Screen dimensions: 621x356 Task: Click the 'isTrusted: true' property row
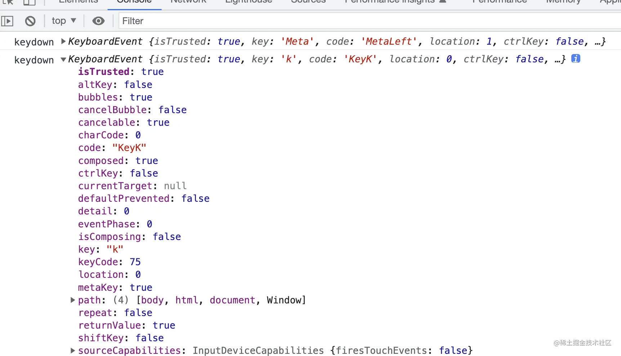(x=121, y=72)
